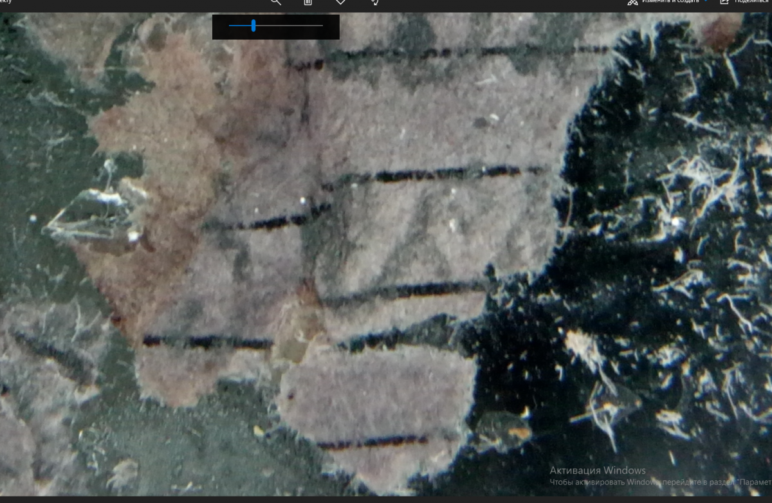Add photo to favorites with heart icon
The height and width of the screenshot is (503, 772).
click(341, 2)
